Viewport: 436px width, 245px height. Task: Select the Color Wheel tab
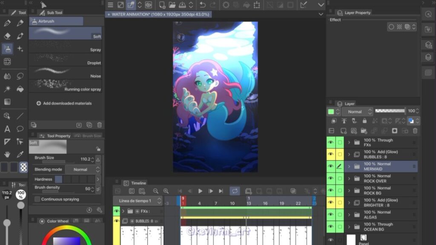[54, 221]
